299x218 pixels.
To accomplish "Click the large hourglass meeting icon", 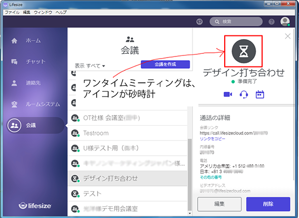I will pyautogui.click(x=244, y=51).
